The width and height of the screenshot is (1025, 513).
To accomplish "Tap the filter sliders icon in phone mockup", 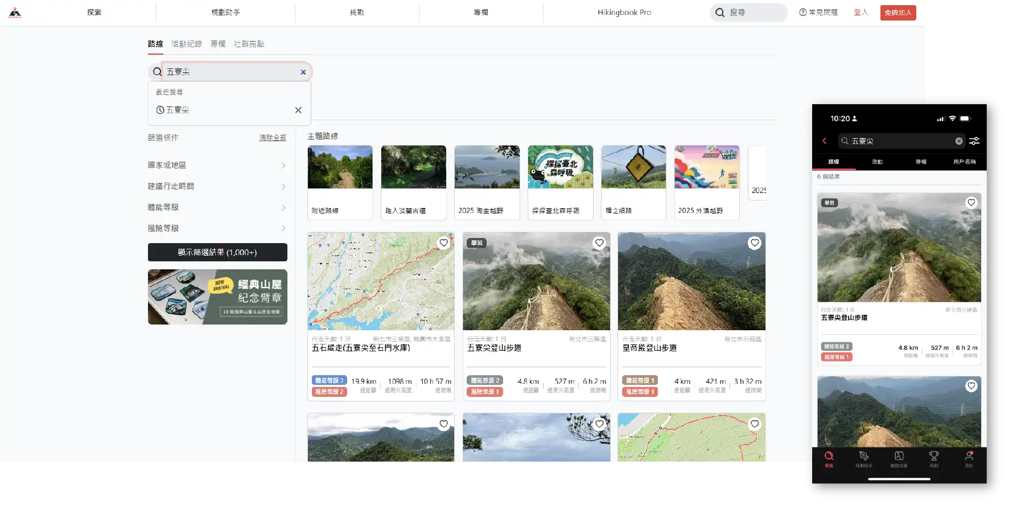I will pos(974,141).
